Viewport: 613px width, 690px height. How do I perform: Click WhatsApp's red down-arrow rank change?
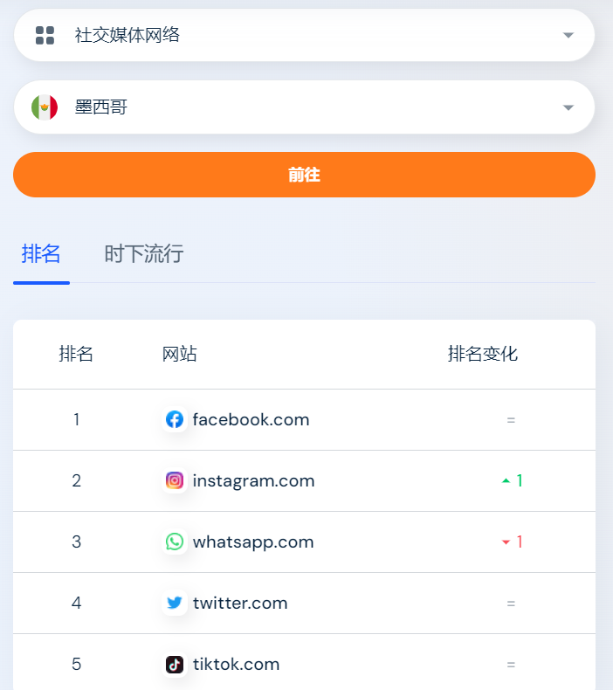tap(512, 542)
